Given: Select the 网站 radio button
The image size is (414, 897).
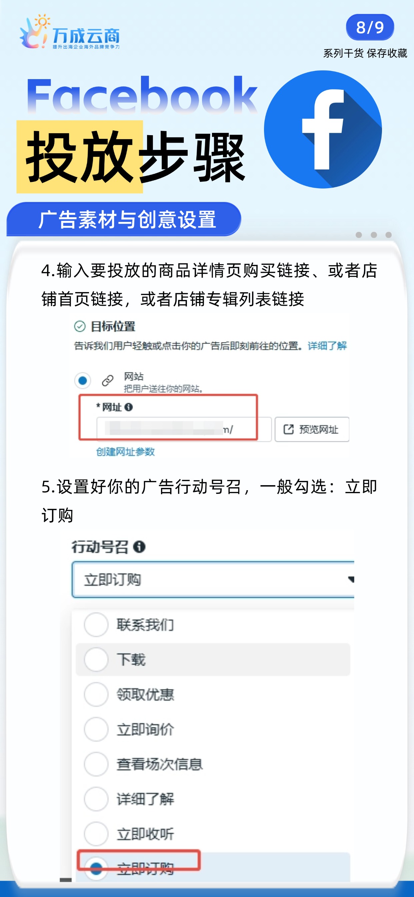Looking at the screenshot, I should (82, 380).
